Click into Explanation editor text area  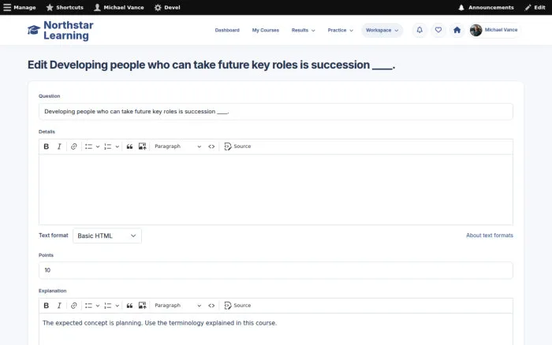pyautogui.click(x=276, y=328)
